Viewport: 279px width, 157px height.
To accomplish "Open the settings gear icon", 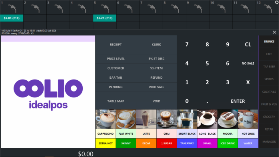I will [x=277, y=2].
